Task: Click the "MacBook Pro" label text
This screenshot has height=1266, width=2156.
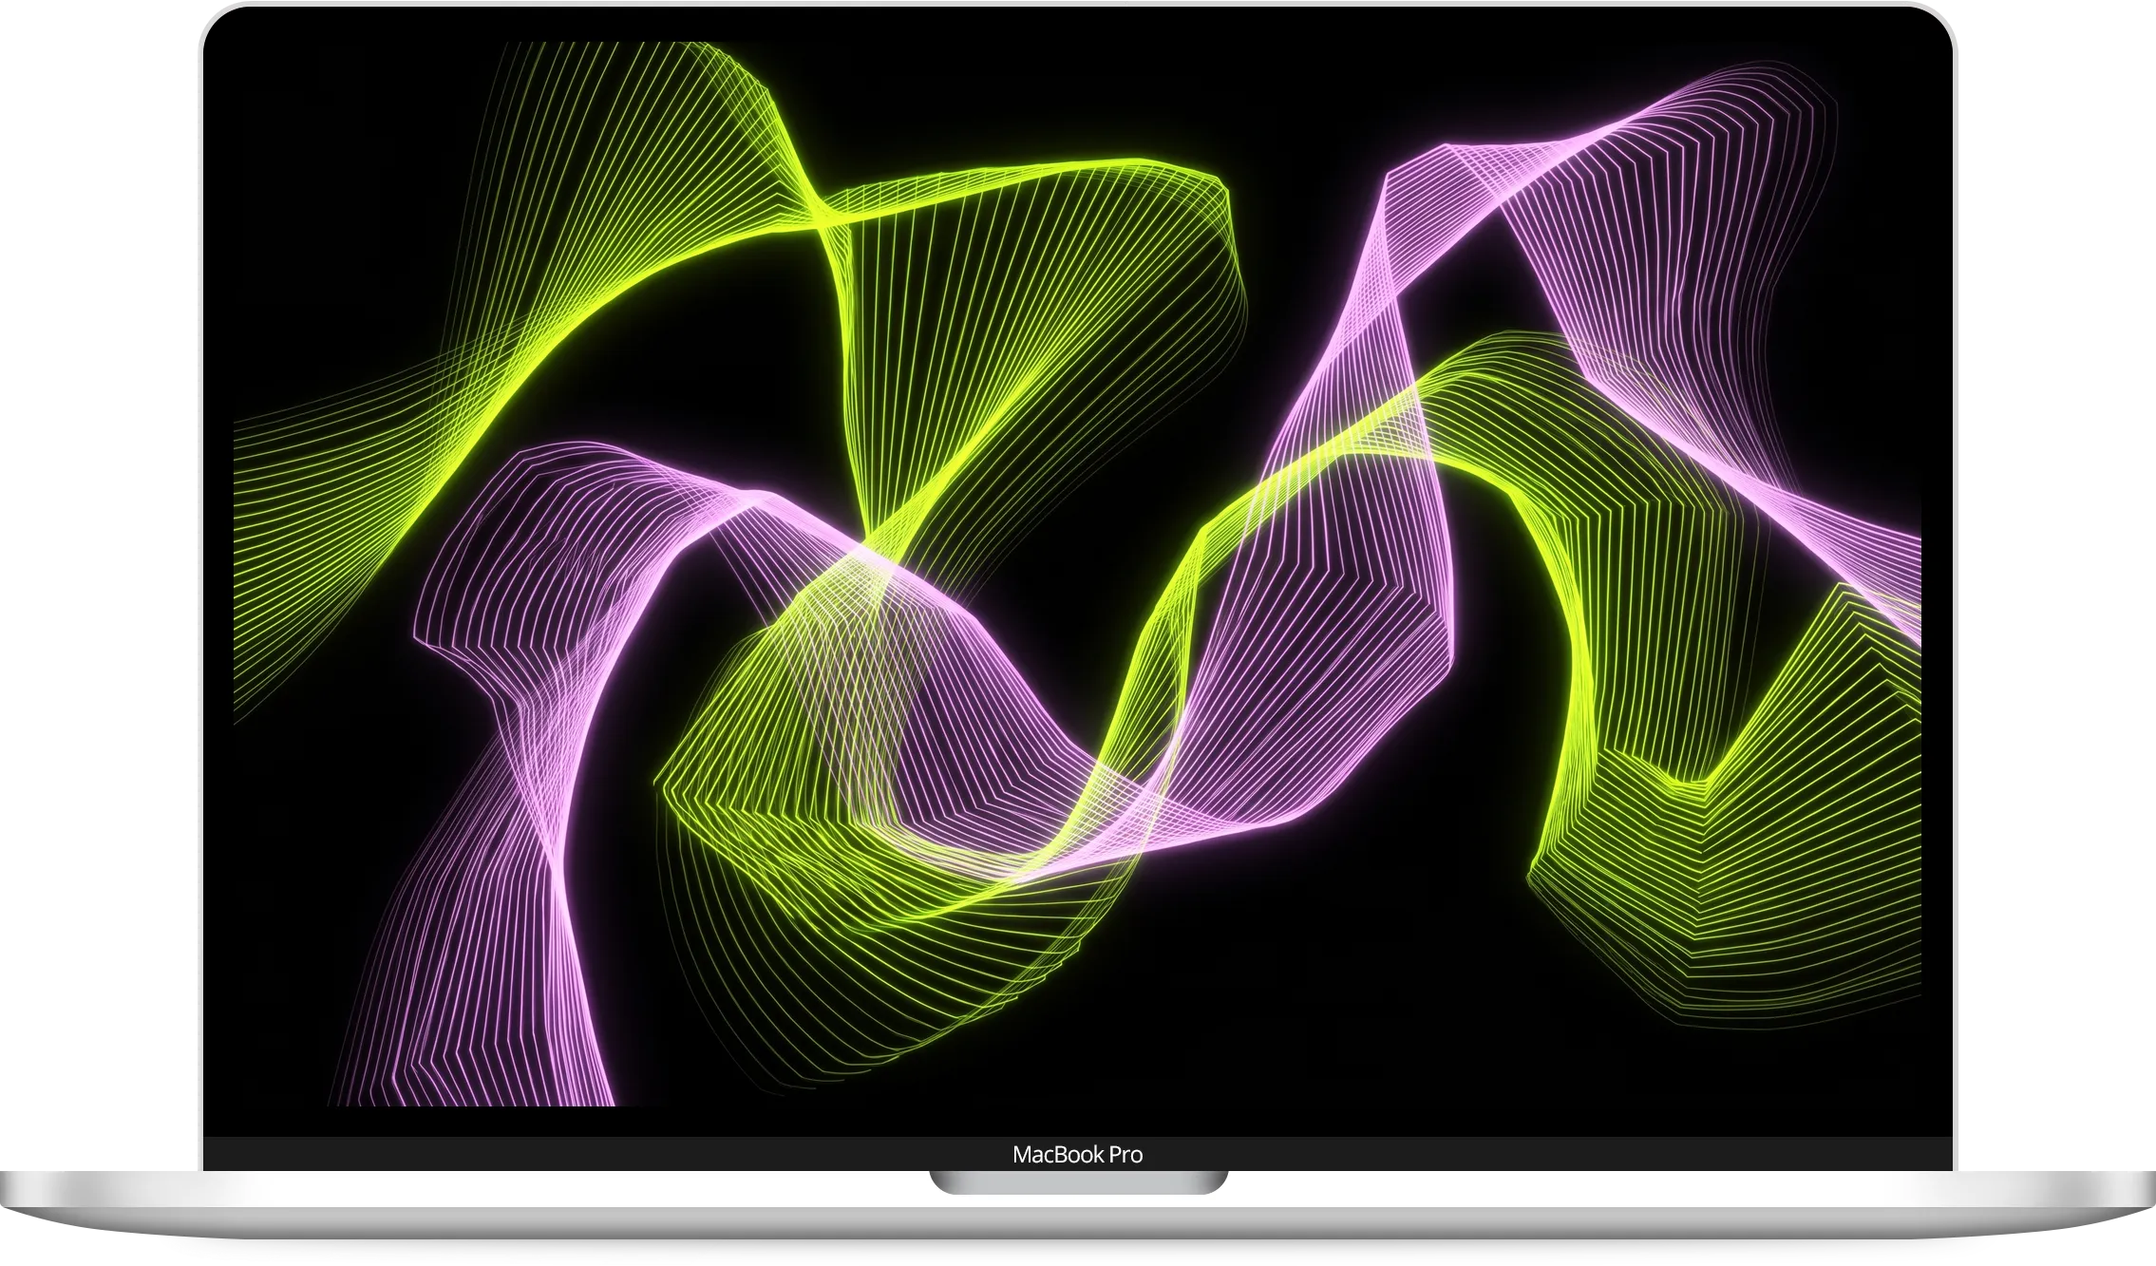Action: [x=1077, y=1155]
